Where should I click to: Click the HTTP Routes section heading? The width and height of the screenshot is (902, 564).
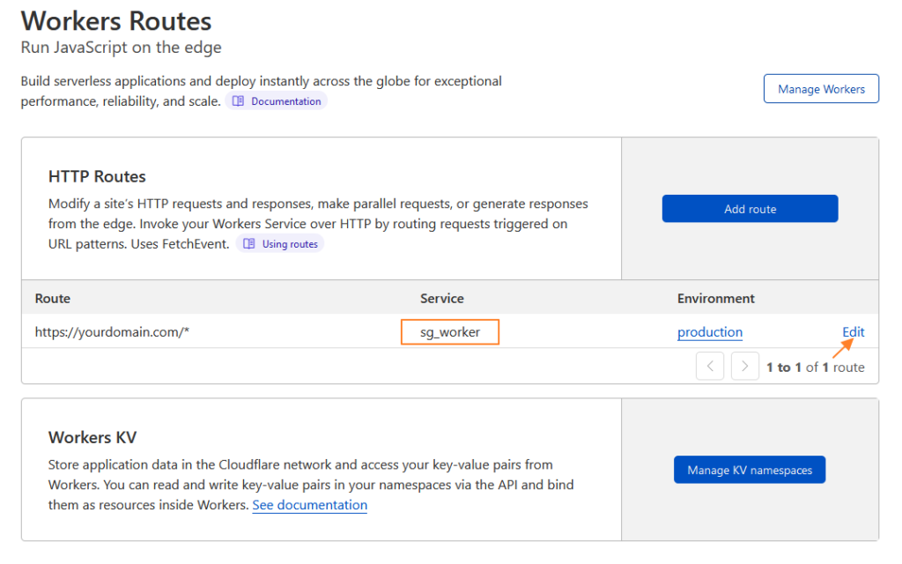point(97,177)
